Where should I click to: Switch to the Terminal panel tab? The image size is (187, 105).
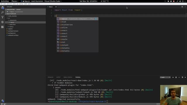coord(78,77)
